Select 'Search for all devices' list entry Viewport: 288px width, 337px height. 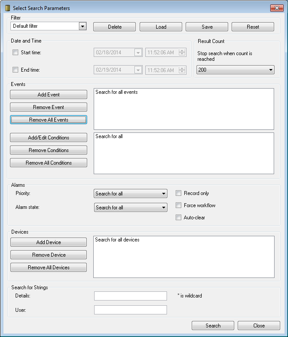coord(117,240)
